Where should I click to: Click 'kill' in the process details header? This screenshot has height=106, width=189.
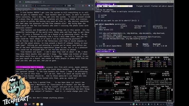[149, 72]
